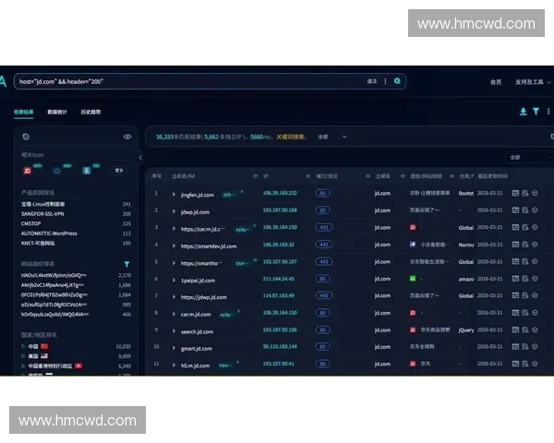
Task: Click the funnel icon next to 网站指纹排名
Action: coord(126,264)
